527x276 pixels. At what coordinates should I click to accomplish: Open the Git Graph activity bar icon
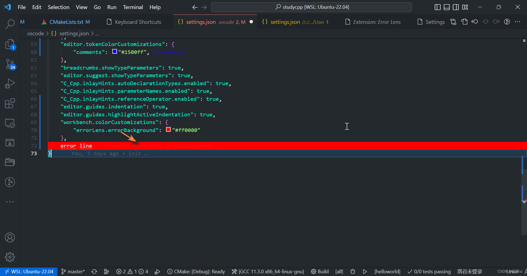(x=10, y=182)
